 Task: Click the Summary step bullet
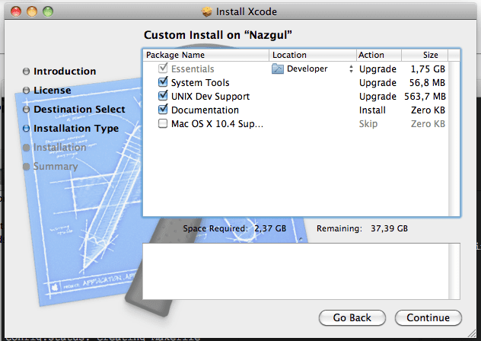(x=27, y=167)
